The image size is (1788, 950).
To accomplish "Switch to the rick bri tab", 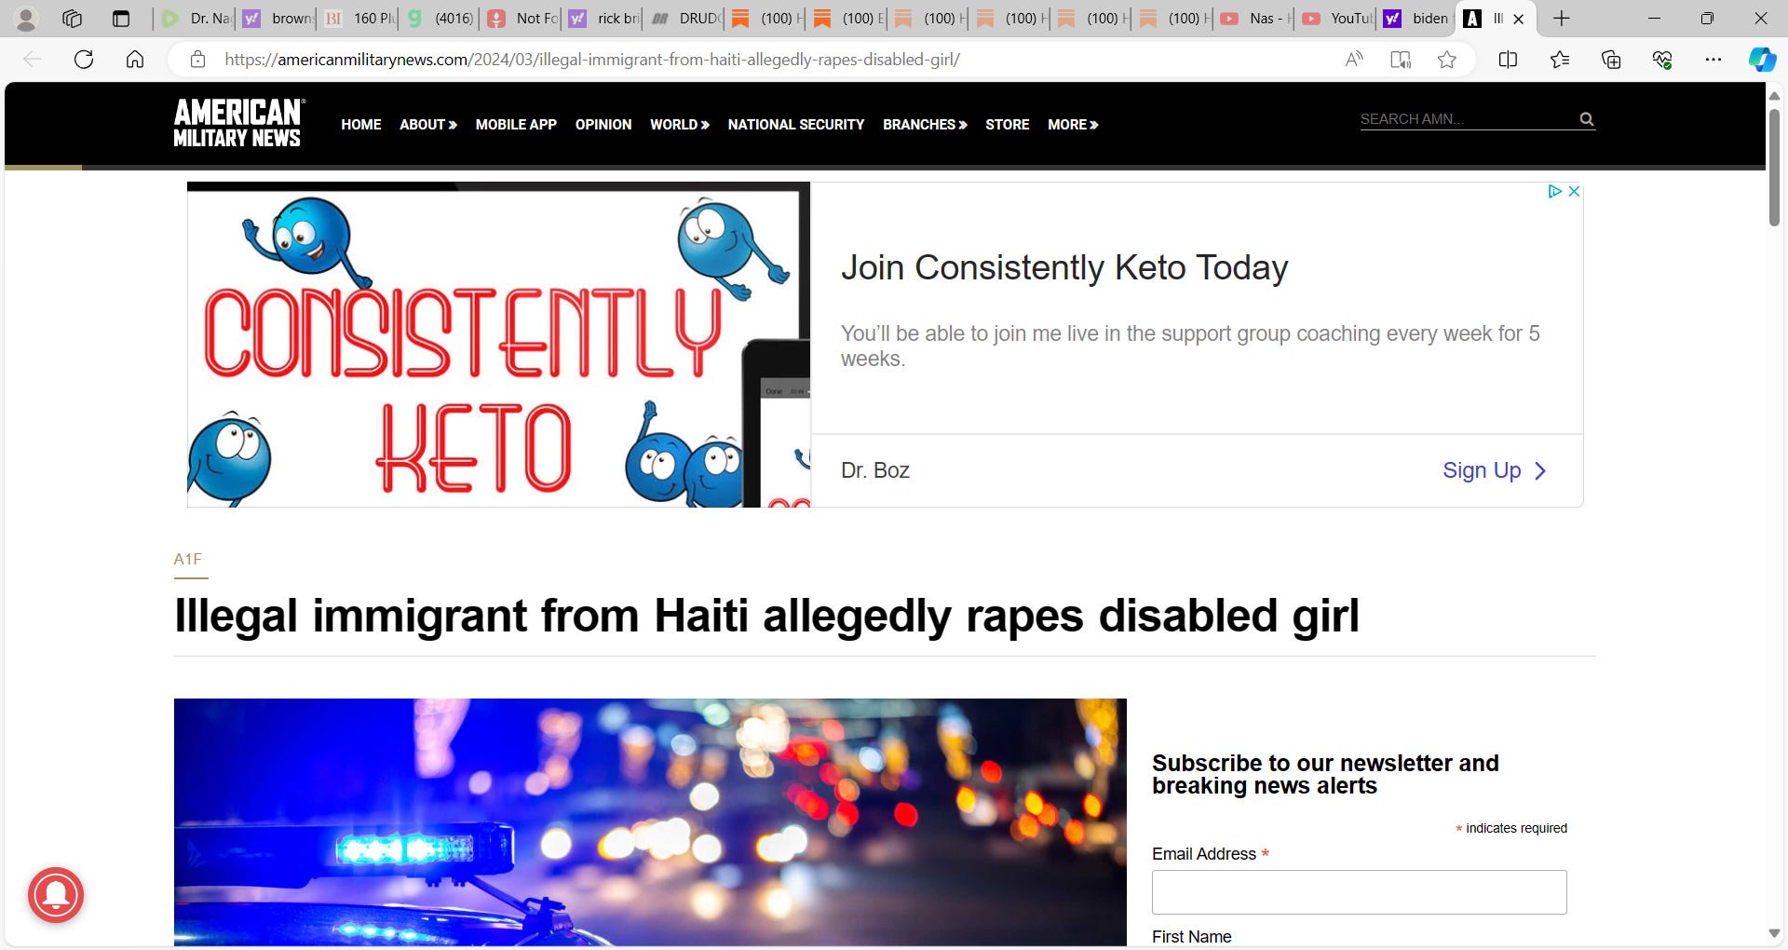I will tap(603, 19).
